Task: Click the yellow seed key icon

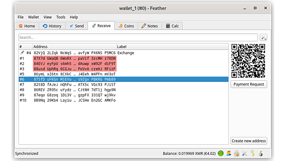Action: click(253, 153)
